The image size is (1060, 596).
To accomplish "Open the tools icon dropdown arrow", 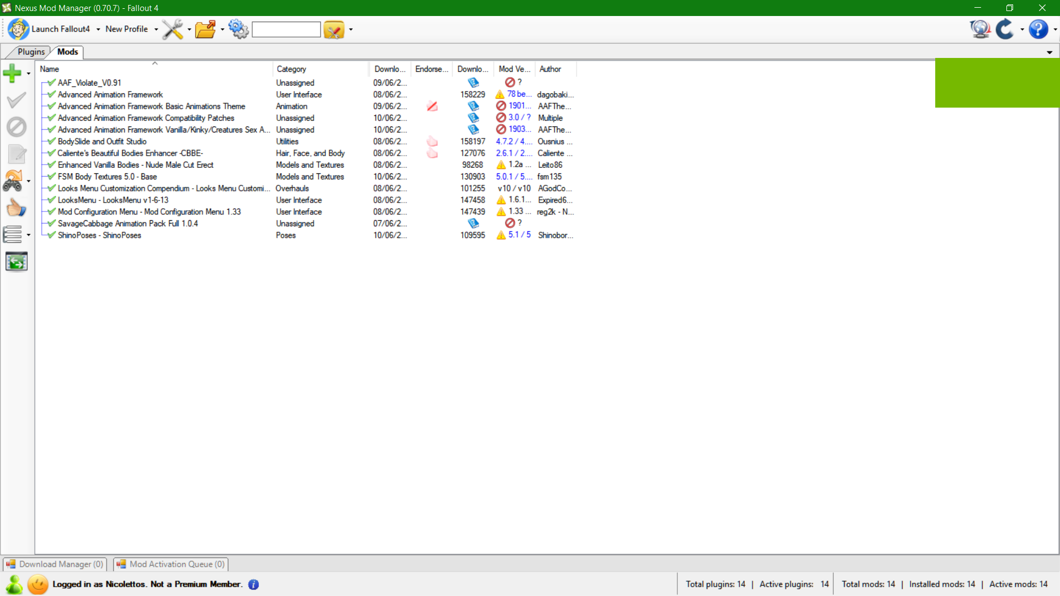I will [x=189, y=29].
